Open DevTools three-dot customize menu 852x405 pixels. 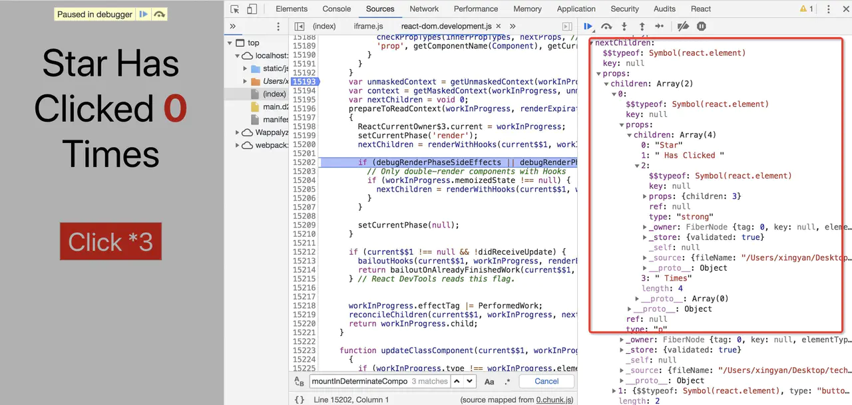click(x=841, y=9)
